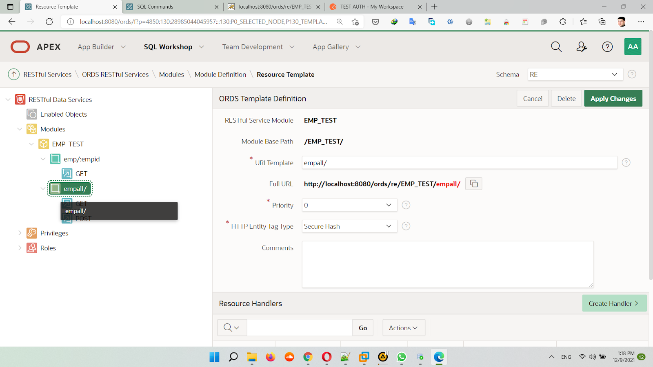Open the Administration user-wrench icon
Screen dimensions: 653x367
[582, 47]
